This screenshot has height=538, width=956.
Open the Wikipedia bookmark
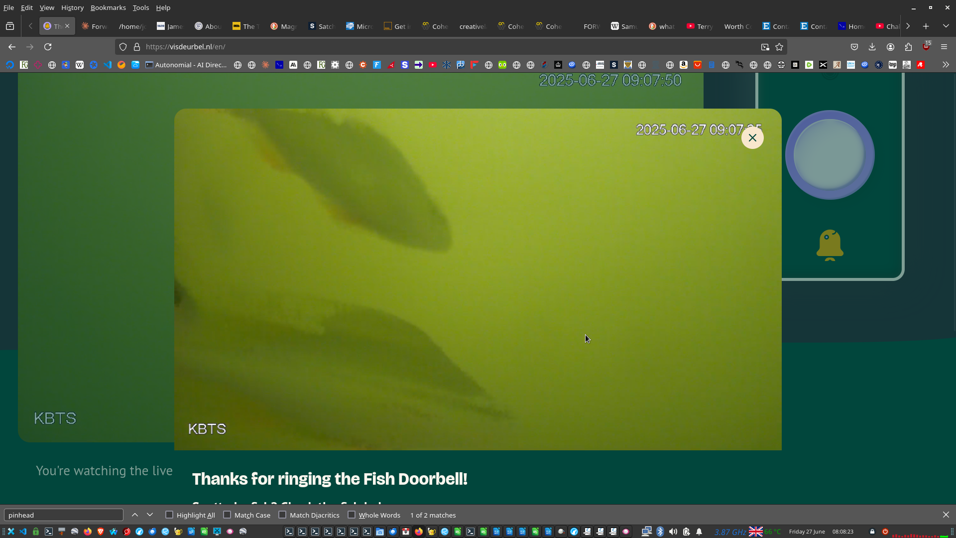click(80, 65)
